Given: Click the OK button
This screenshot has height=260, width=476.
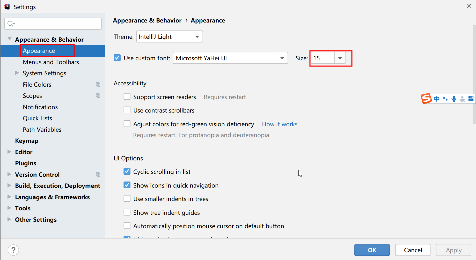Looking at the screenshot, I should point(372,250).
